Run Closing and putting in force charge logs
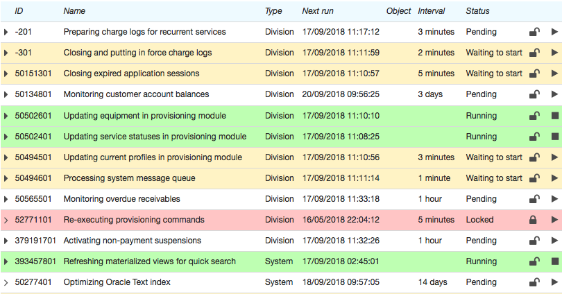Image resolution: width=562 pixels, height=294 pixels. [554, 53]
